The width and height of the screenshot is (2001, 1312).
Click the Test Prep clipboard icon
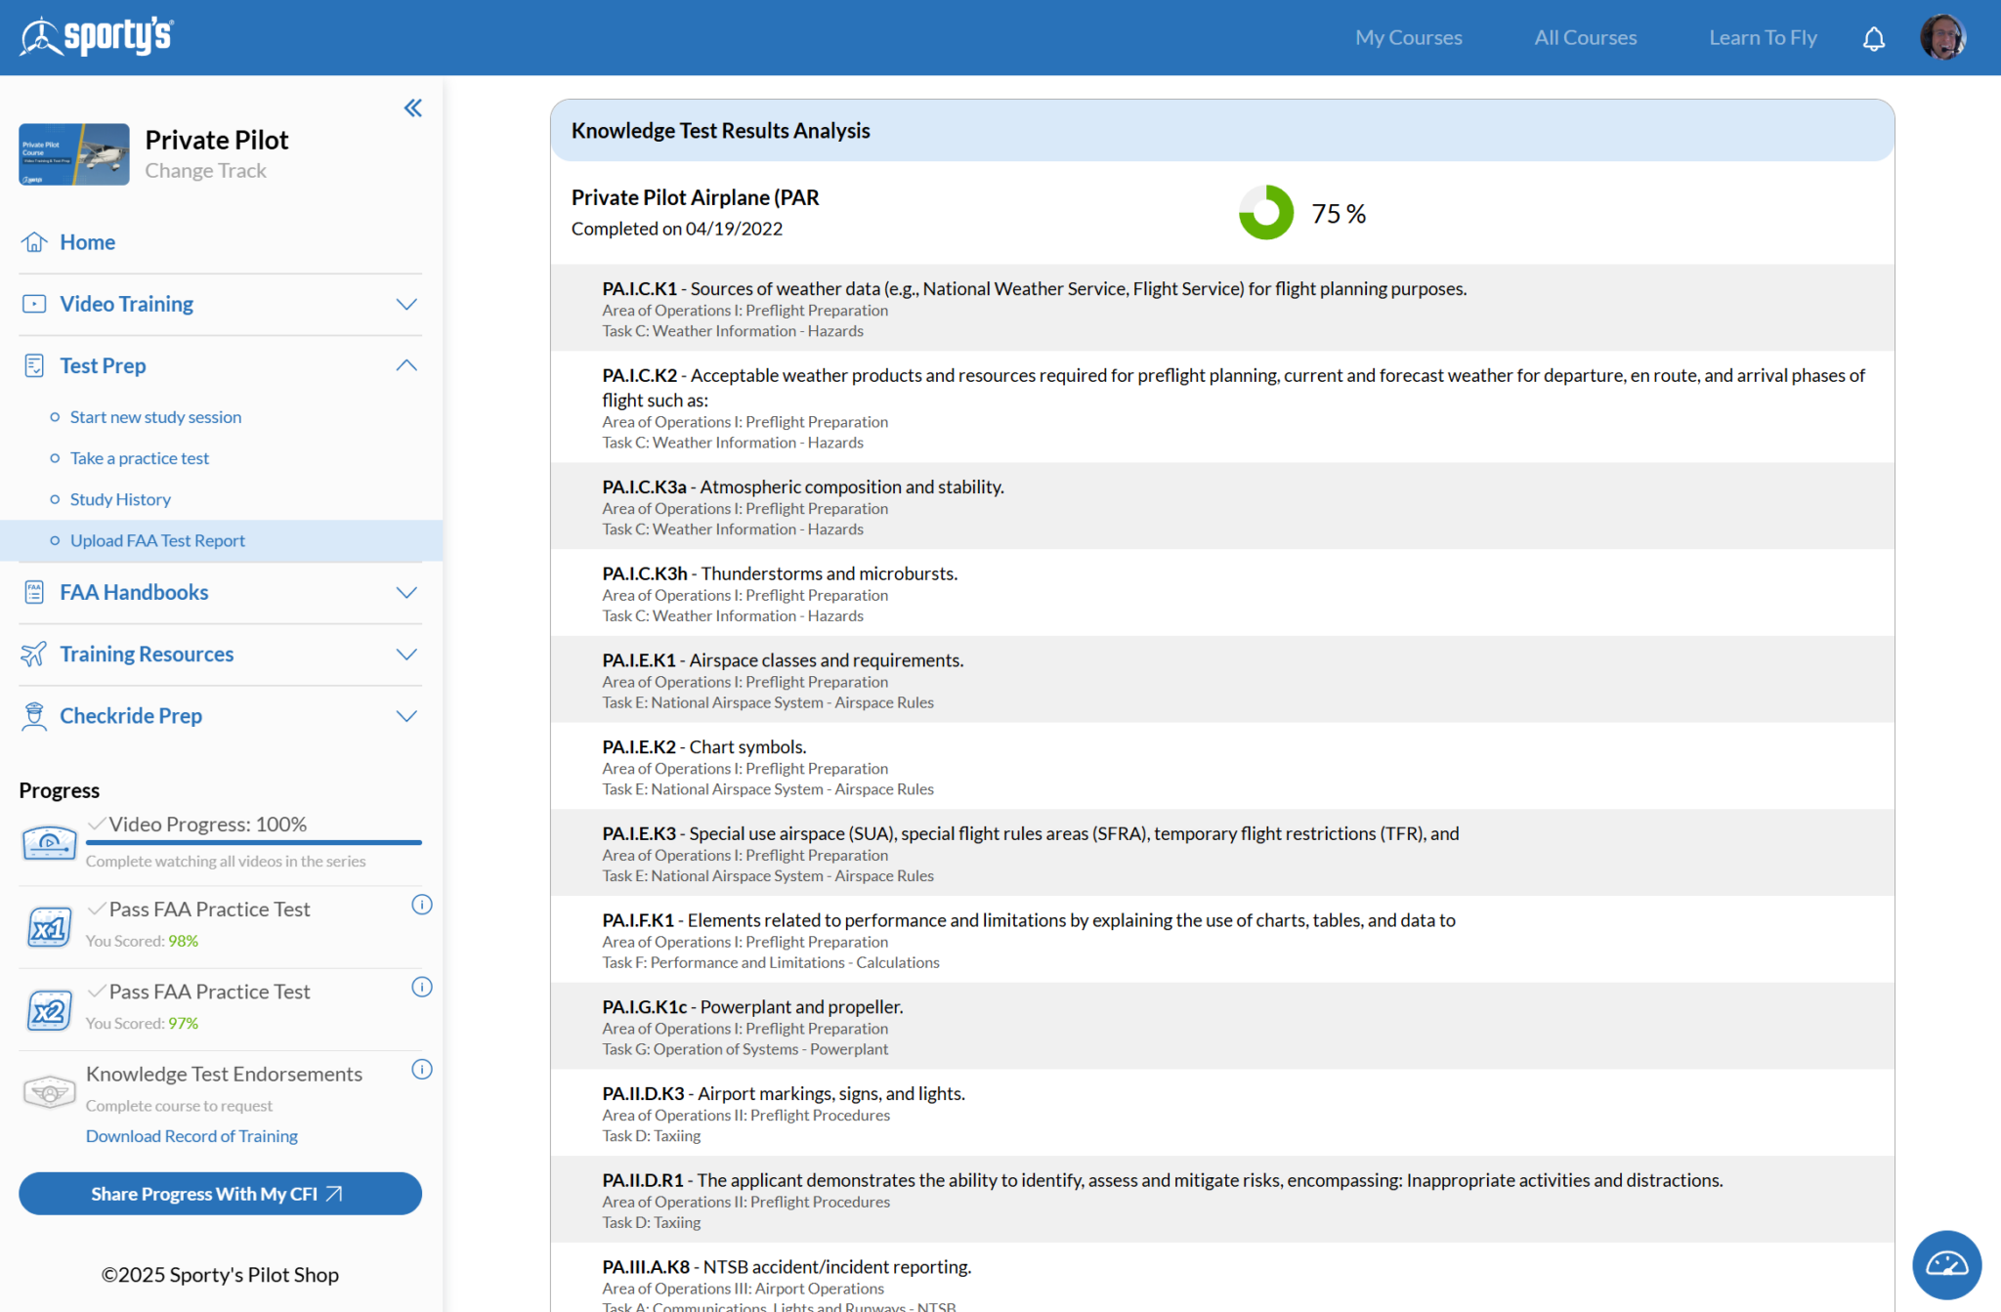(x=34, y=364)
